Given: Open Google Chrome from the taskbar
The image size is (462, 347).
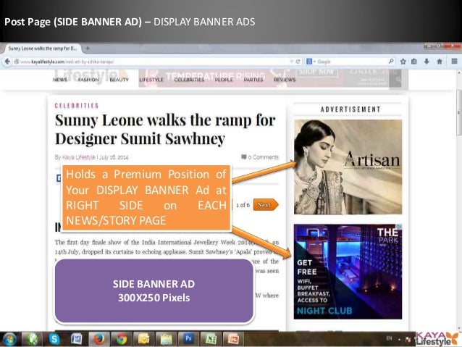Looking at the screenshot, I should tap(121, 339).
